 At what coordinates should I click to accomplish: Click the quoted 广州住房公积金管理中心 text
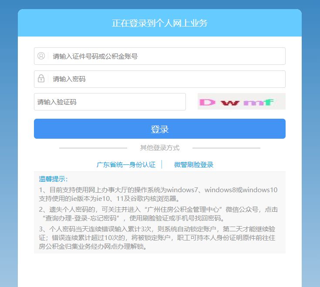coord(183,210)
